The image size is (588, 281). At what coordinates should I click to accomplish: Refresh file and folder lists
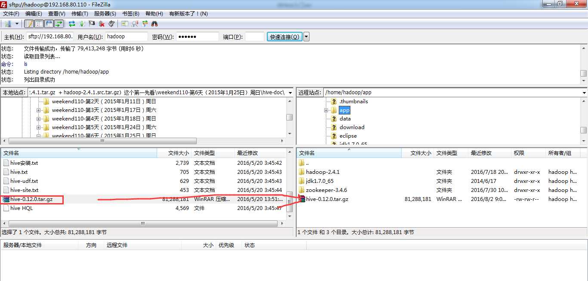click(x=72, y=24)
